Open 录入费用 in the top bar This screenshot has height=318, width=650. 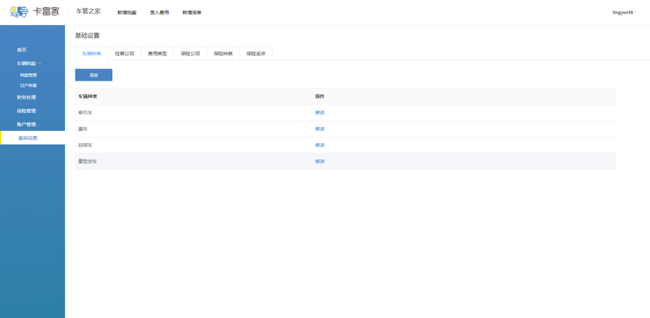(159, 13)
